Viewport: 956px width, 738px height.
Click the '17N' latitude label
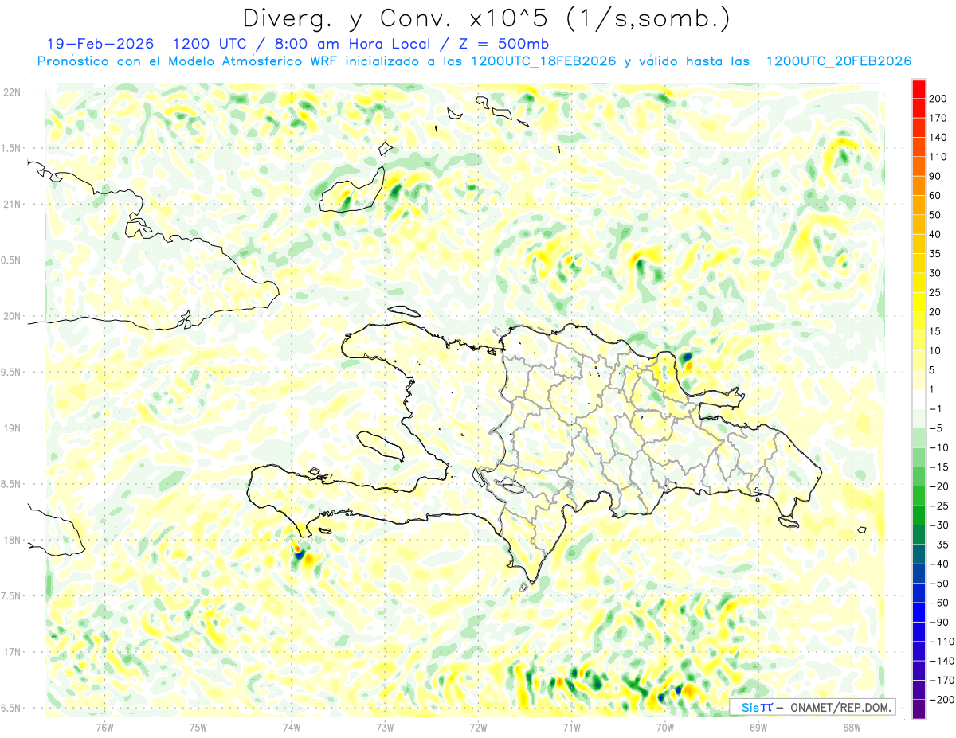coord(12,652)
